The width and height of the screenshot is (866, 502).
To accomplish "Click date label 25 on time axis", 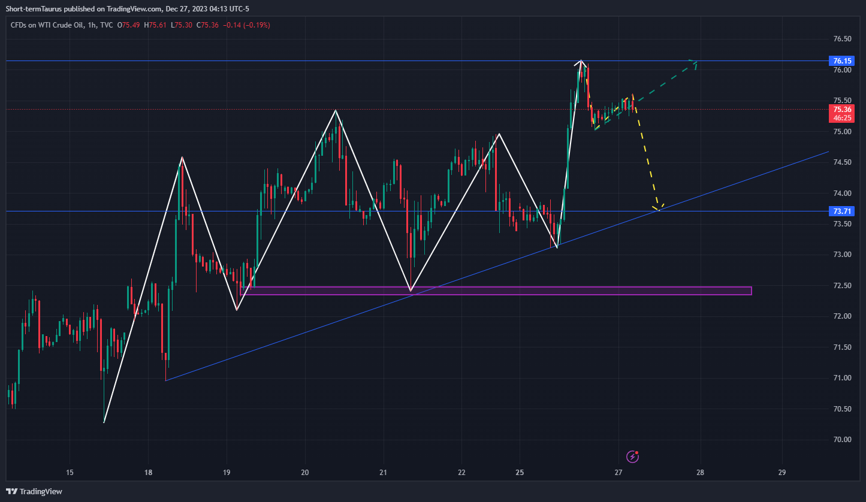I will tap(520, 473).
